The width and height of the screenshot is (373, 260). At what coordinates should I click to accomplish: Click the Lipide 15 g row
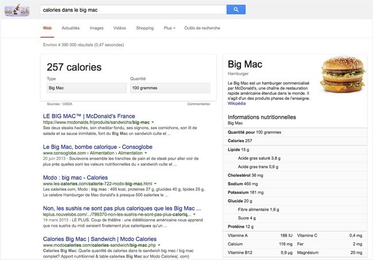295,150
